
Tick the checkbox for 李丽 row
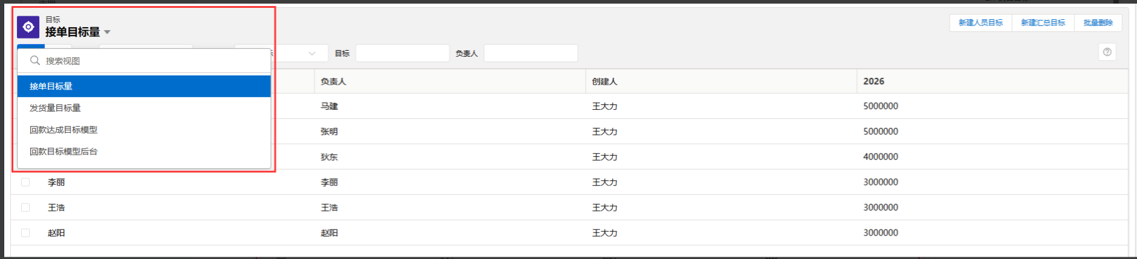coord(25,182)
